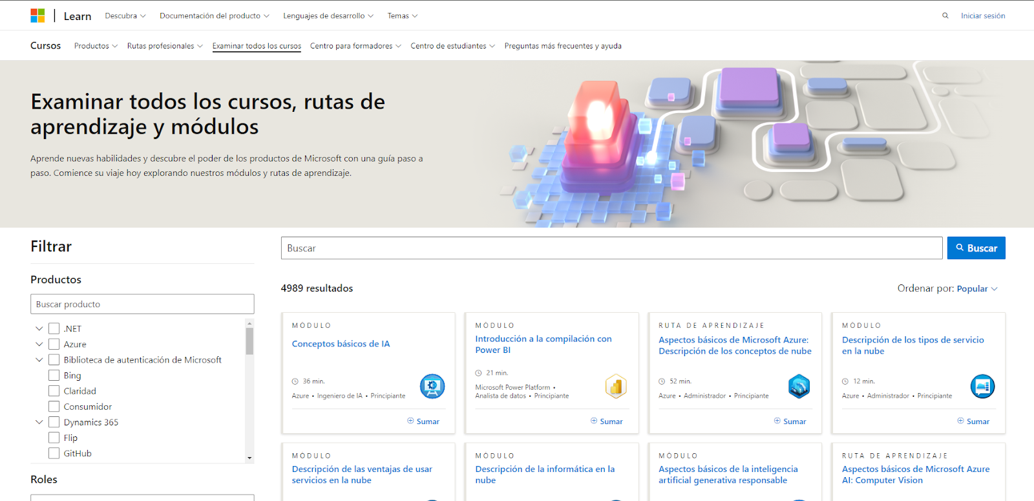Expand the Dynamics 365 product tree
The width and height of the screenshot is (1034, 501).
pyautogui.click(x=39, y=422)
